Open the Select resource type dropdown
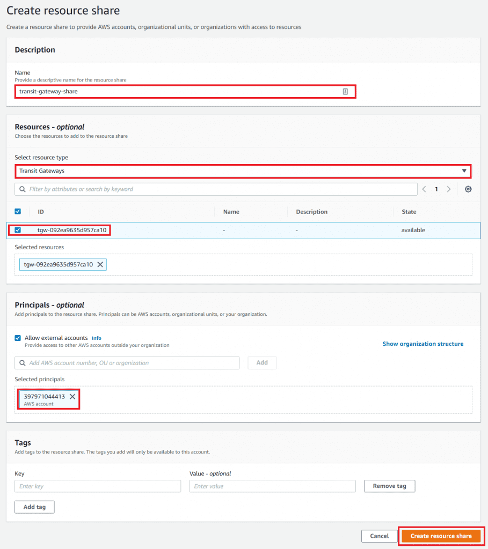The height and width of the screenshot is (549, 488). pyautogui.click(x=243, y=171)
